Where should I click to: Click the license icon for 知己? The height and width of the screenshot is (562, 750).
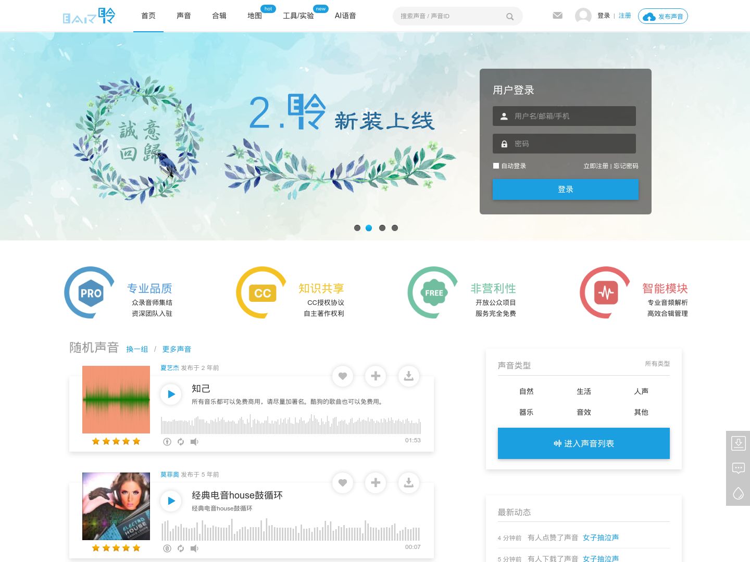[167, 442]
